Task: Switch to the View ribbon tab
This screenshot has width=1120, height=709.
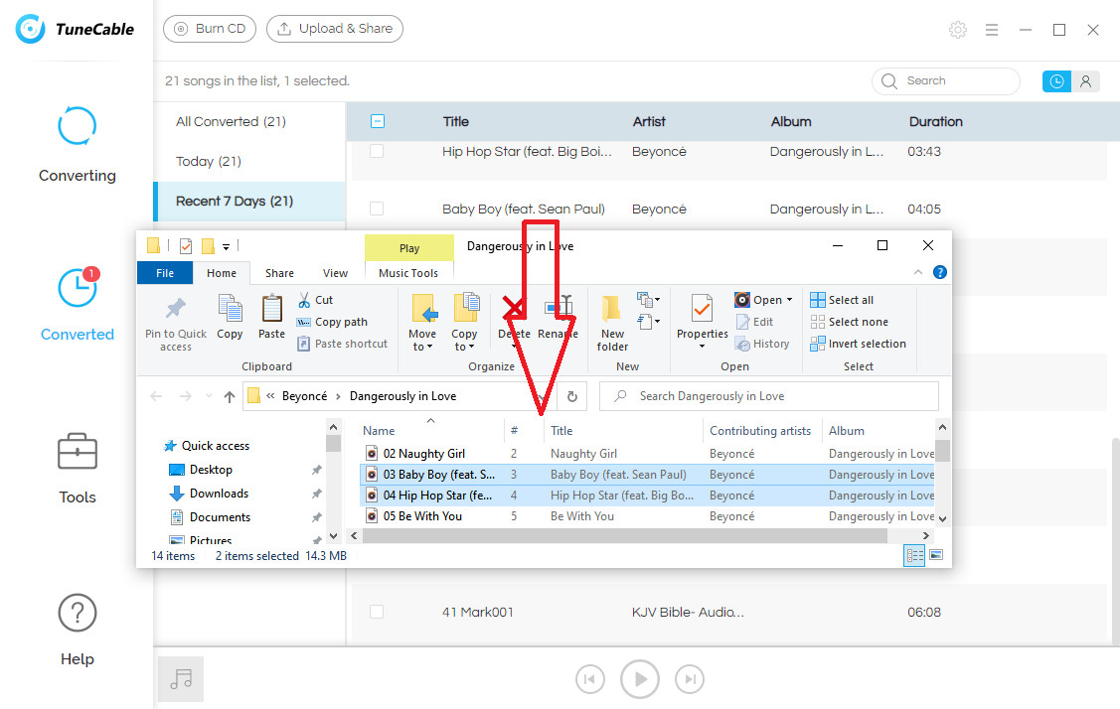Action: [335, 273]
